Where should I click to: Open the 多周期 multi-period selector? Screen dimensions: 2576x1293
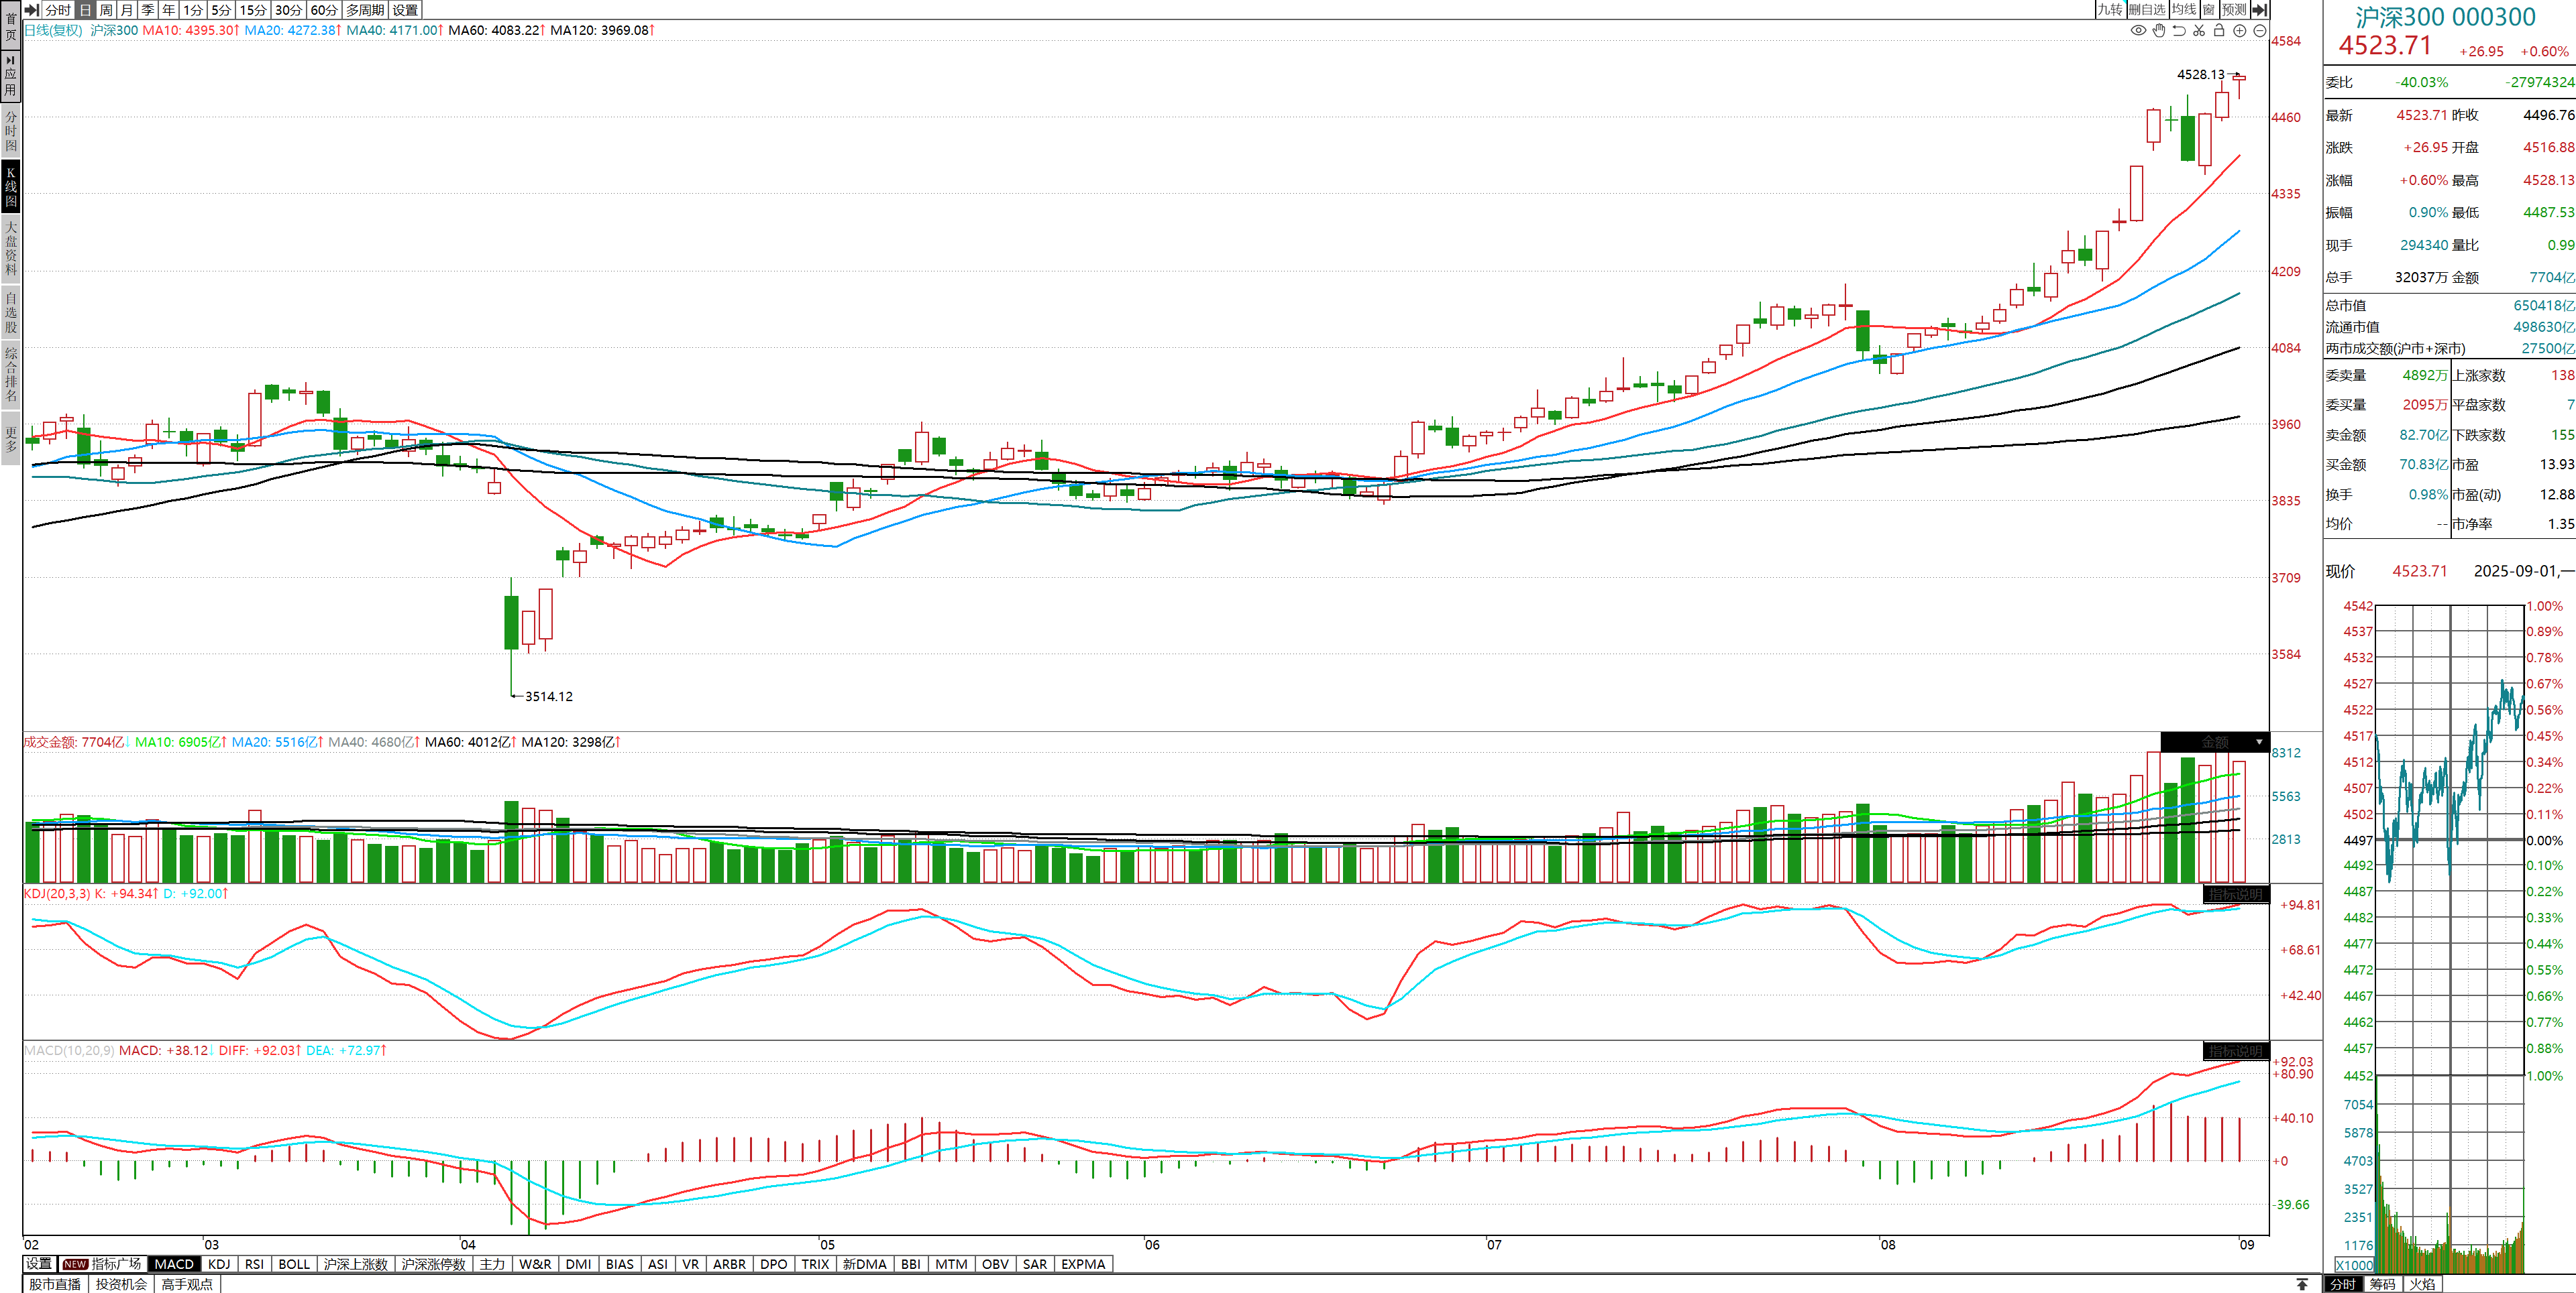365,9
